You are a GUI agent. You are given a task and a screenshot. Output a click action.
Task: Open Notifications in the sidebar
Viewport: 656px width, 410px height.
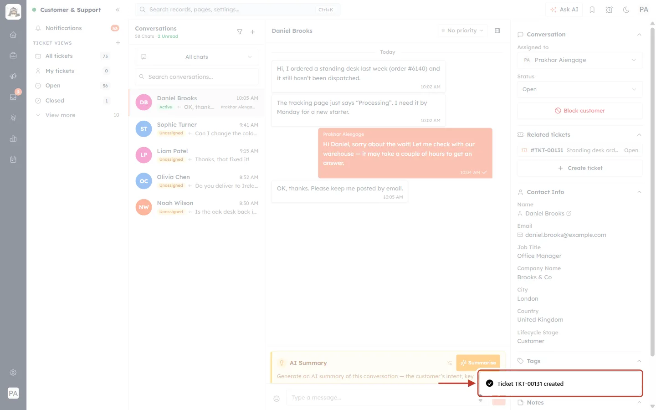pyautogui.click(x=77, y=28)
